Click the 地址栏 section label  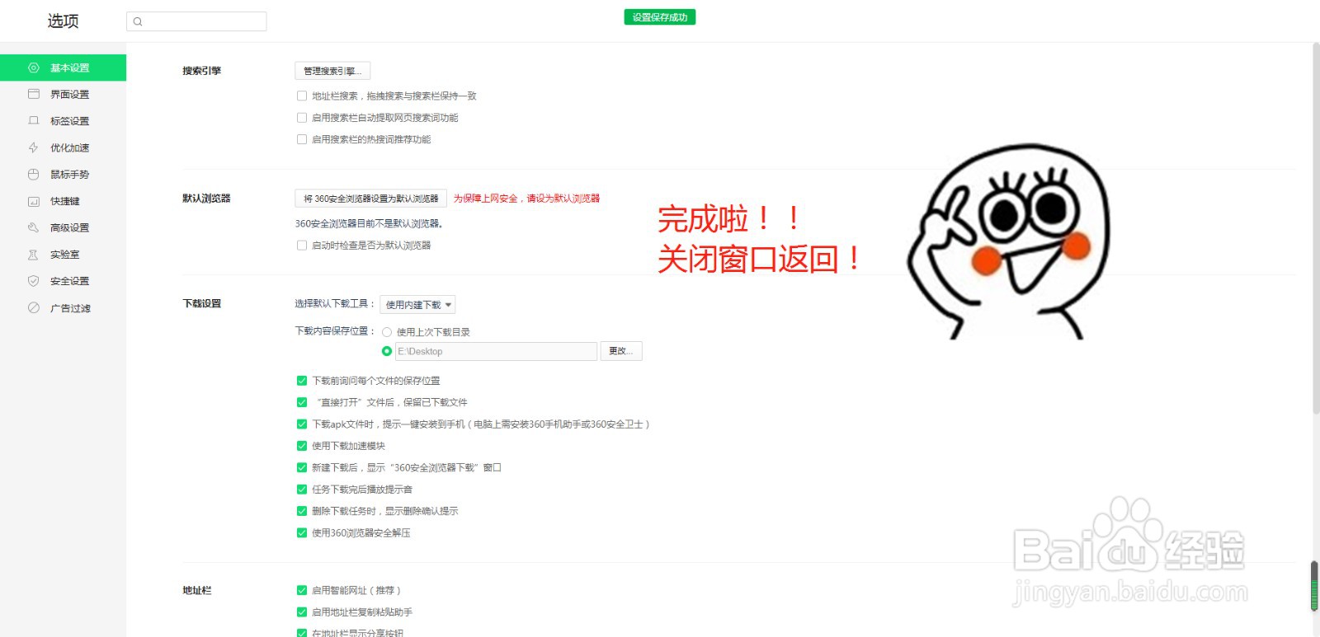tap(197, 591)
